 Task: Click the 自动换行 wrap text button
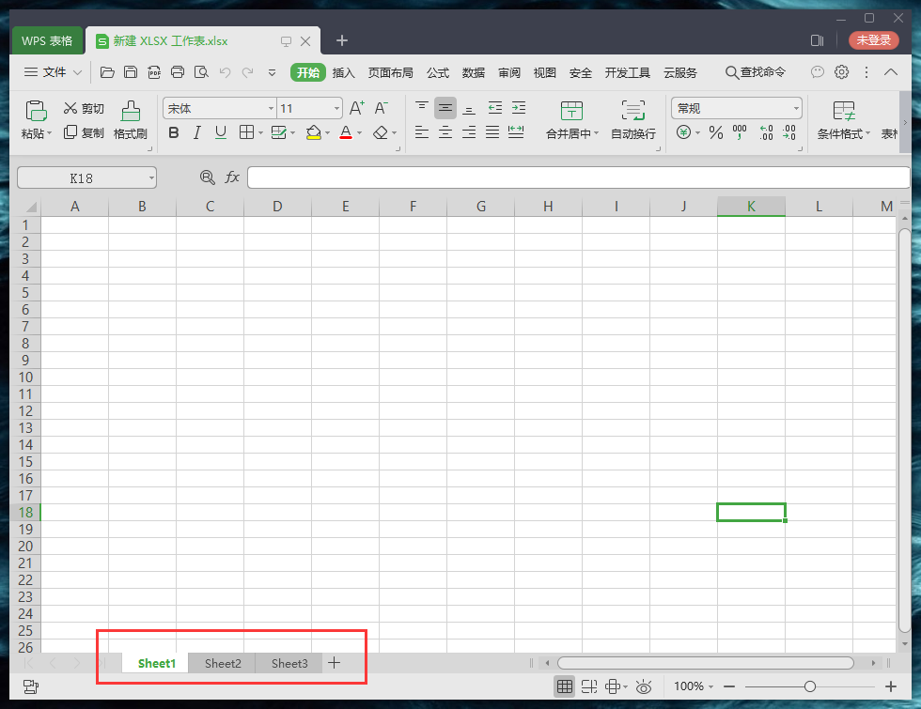(x=633, y=120)
